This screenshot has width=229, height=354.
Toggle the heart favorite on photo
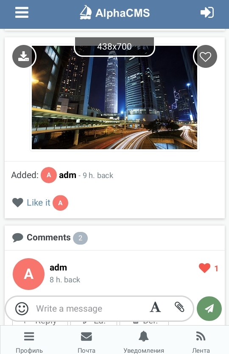tap(206, 56)
